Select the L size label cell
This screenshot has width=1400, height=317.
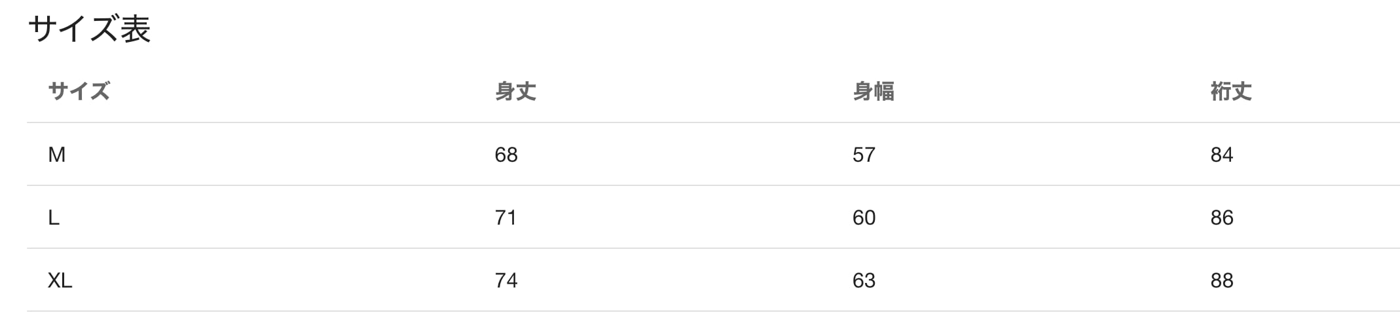(54, 217)
